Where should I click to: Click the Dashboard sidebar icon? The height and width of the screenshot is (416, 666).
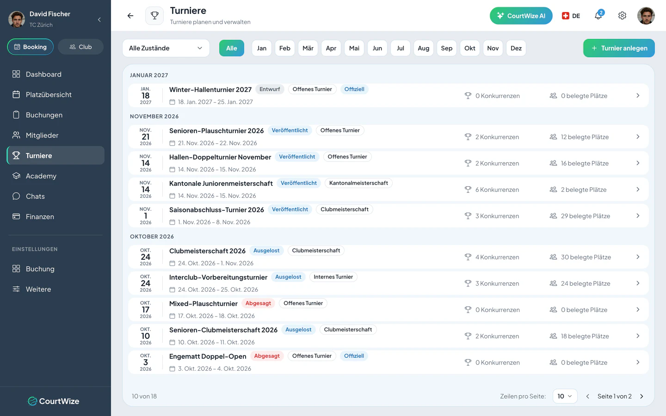tap(16, 74)
